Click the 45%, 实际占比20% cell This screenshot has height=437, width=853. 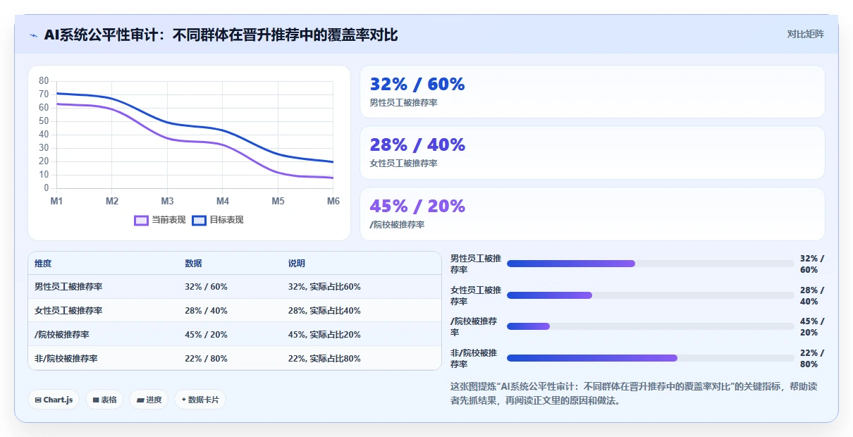click(x=324, y=334)
